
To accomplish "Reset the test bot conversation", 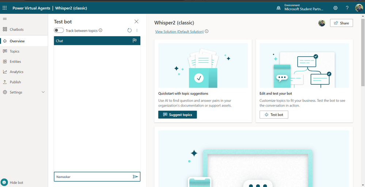I will [129, 30].
